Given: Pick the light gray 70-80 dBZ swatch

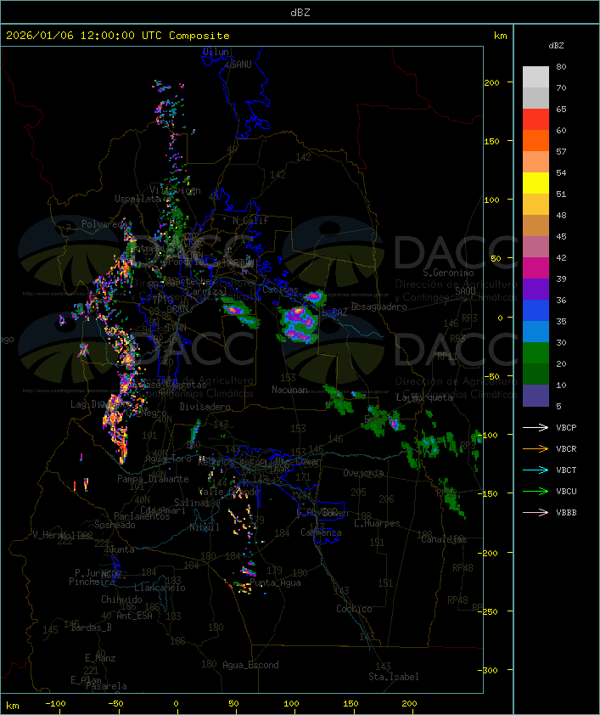Looking at the screenshot, I should [x=536, y=77].
